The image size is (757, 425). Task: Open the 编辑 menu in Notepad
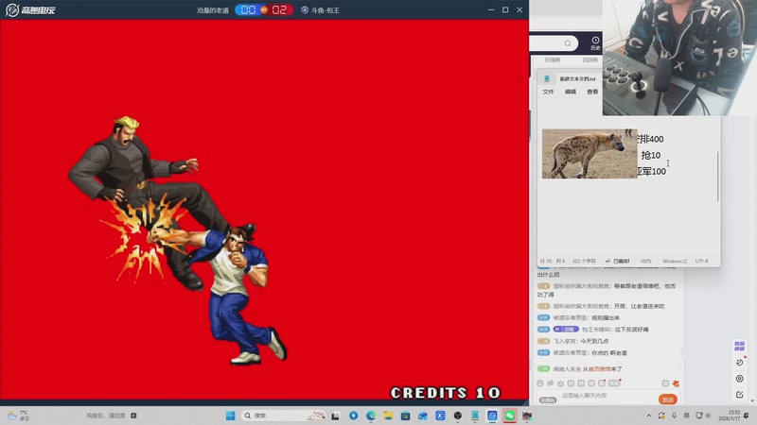pyautogui.click(x=571, y=92)
